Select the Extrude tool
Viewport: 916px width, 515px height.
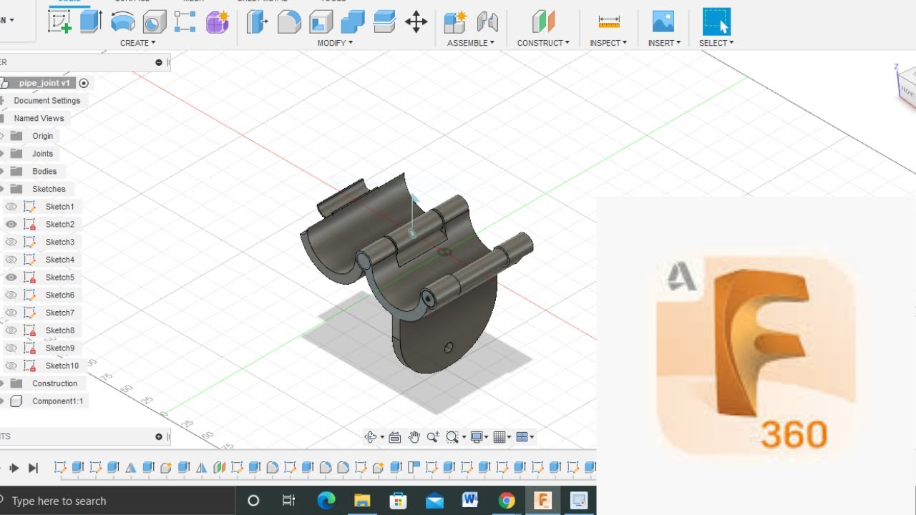click(91, 21)
